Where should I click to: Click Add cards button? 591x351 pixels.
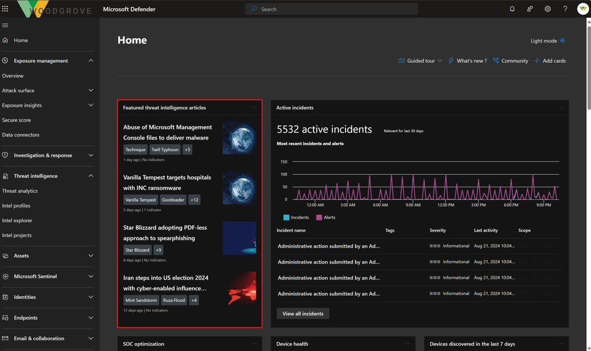[x=550, y=61]
